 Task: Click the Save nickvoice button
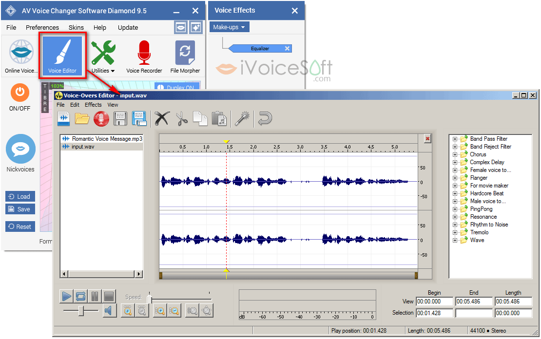[20, 209]
